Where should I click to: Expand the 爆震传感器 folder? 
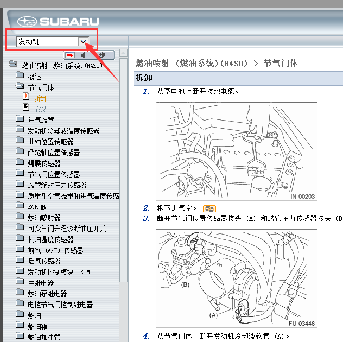pyautogui.click(x=44, y=163)
